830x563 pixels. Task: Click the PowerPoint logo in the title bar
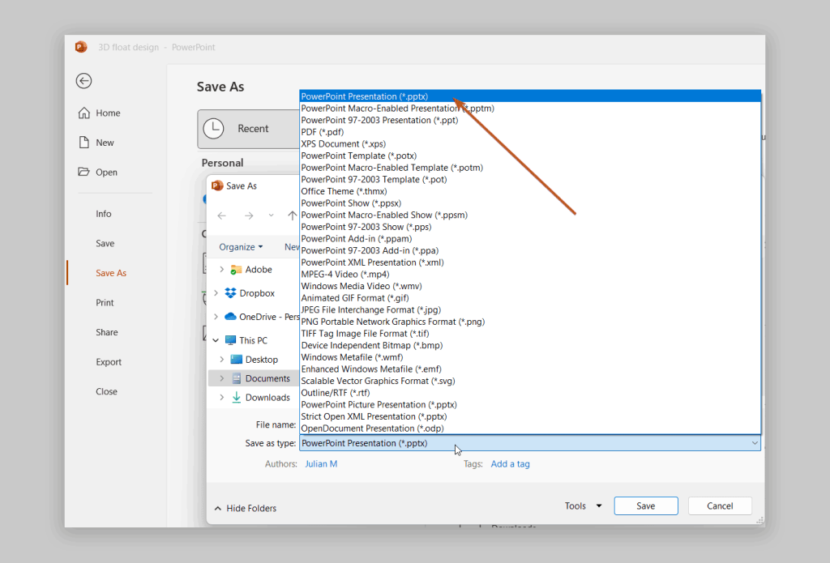80,47
